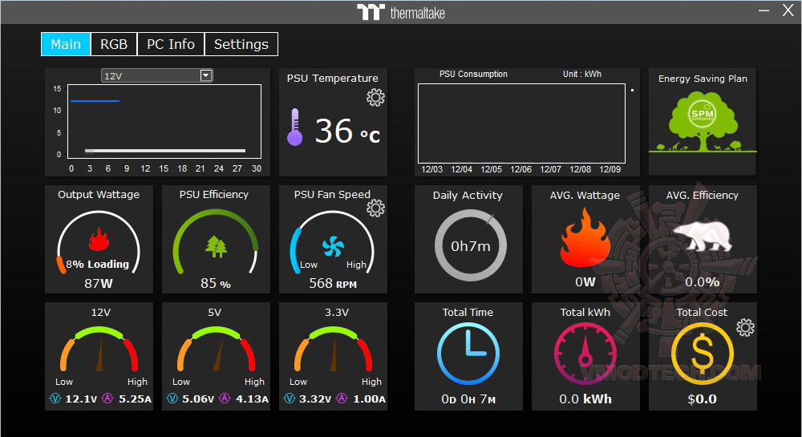The width and height of the screenshot is (802, 437).
Task: Click the Thermaltake logo in the title bar
Action: (x=401, y=12)
